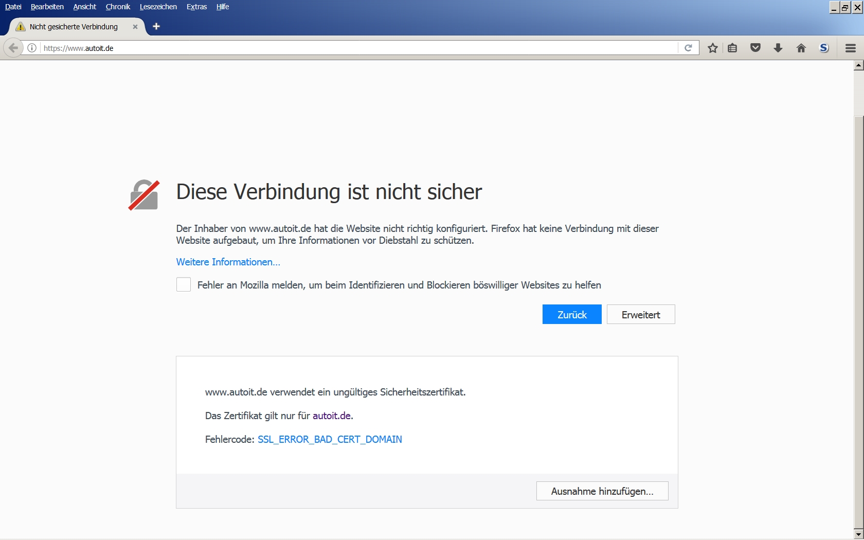
Task: Open the hamburger menu
Action: 850,48
